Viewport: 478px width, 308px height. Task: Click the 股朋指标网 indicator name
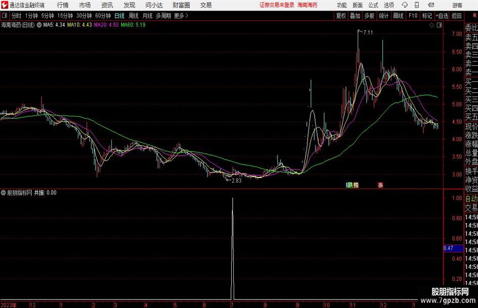coord(20,193)
